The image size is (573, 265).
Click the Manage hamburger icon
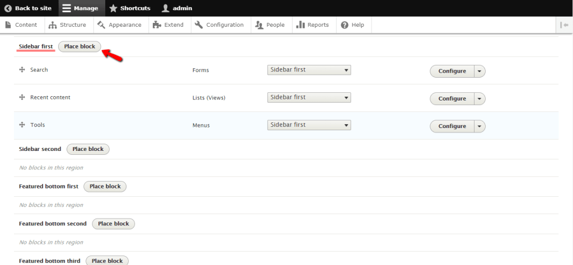[67, 8]
